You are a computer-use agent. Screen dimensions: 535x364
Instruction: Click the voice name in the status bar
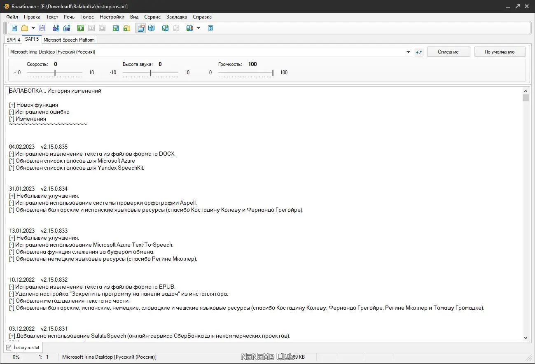(x=109, y=357)
